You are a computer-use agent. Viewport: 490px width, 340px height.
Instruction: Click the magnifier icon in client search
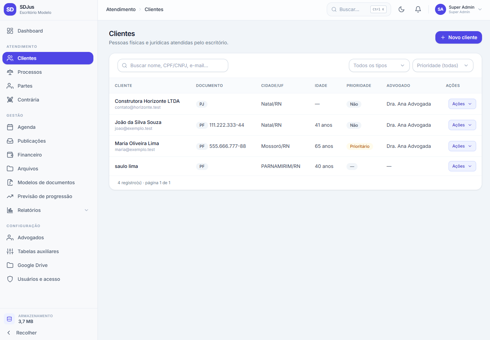(124, 65)
